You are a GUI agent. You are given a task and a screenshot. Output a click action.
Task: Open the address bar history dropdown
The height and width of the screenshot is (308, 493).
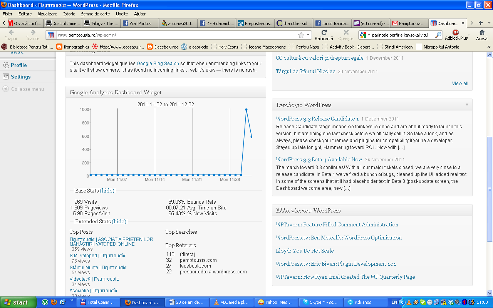point(308,35)
